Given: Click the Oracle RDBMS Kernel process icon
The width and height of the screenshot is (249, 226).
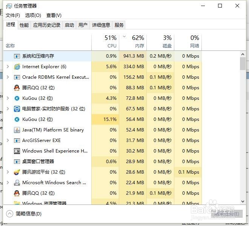Looking at the screenshot, I should [17, 77].
